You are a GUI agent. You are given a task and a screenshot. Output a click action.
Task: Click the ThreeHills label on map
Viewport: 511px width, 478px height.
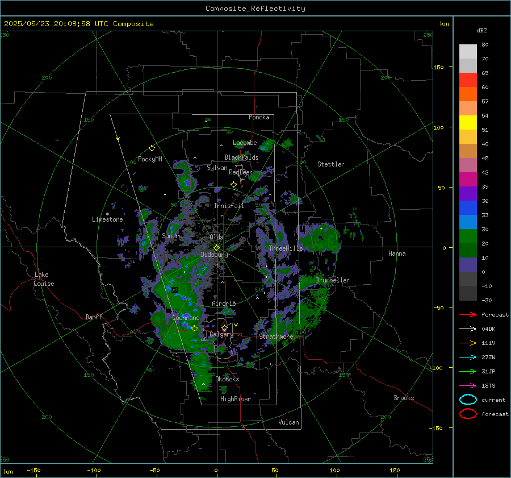286,248
